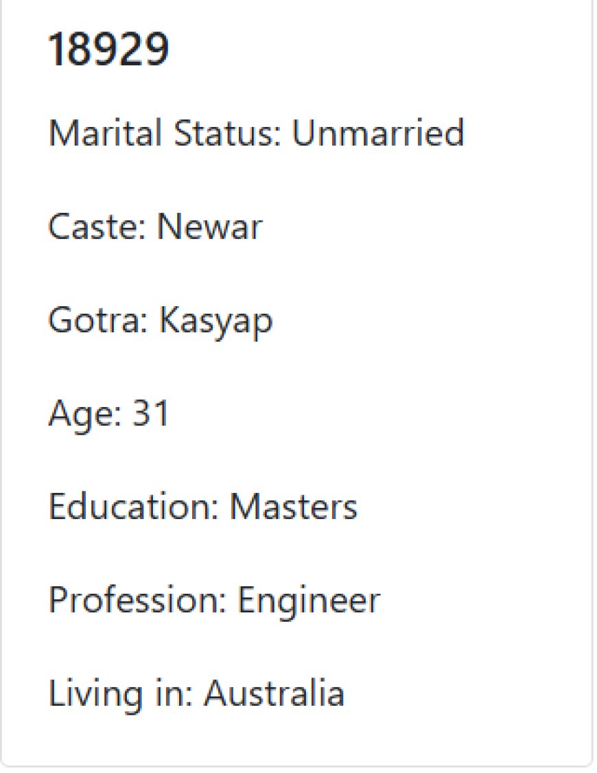Screen dimensions: 597x773
Task: Select the "Masters" education value
Action: [x=294, y=507]
